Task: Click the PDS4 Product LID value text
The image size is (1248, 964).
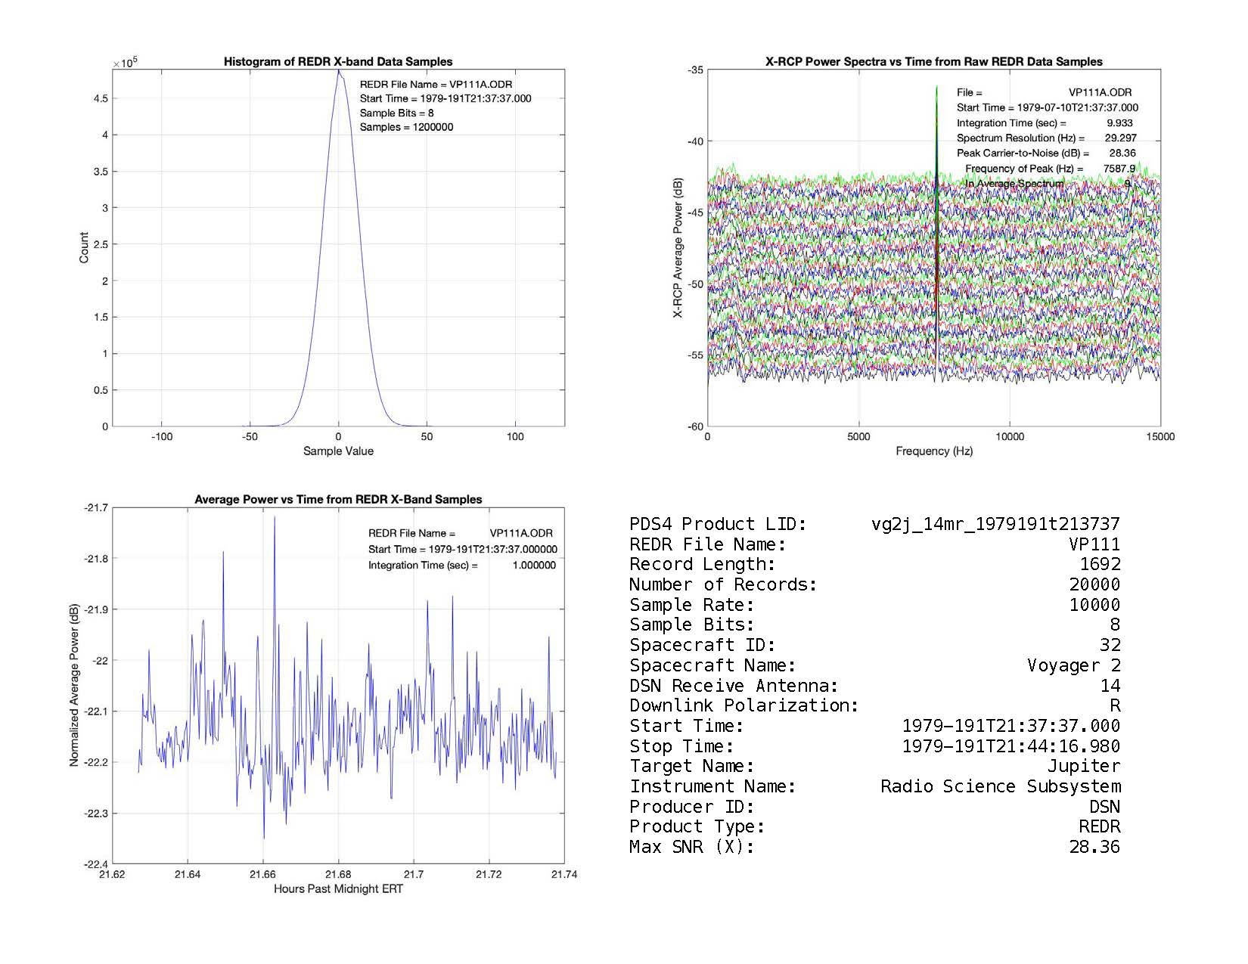Action: coord(995,524)
